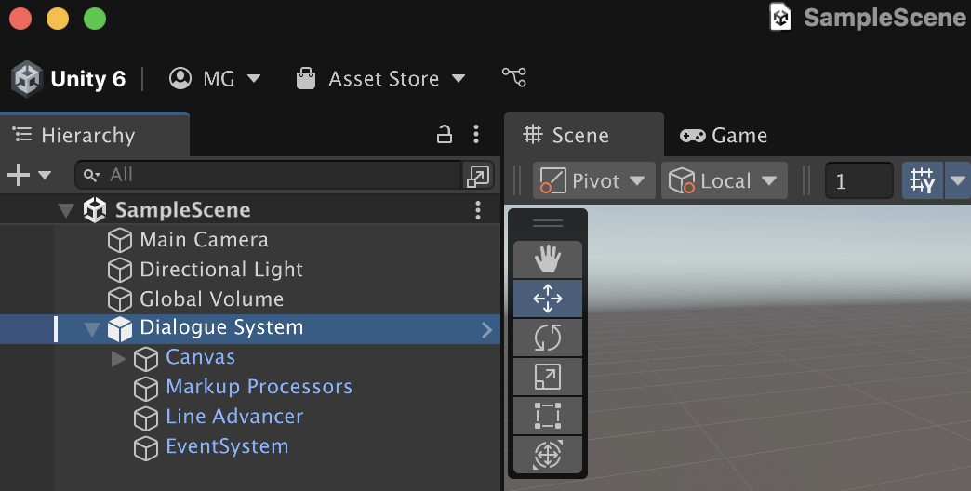Collapse the SampleScene tree

click(66, 210)
